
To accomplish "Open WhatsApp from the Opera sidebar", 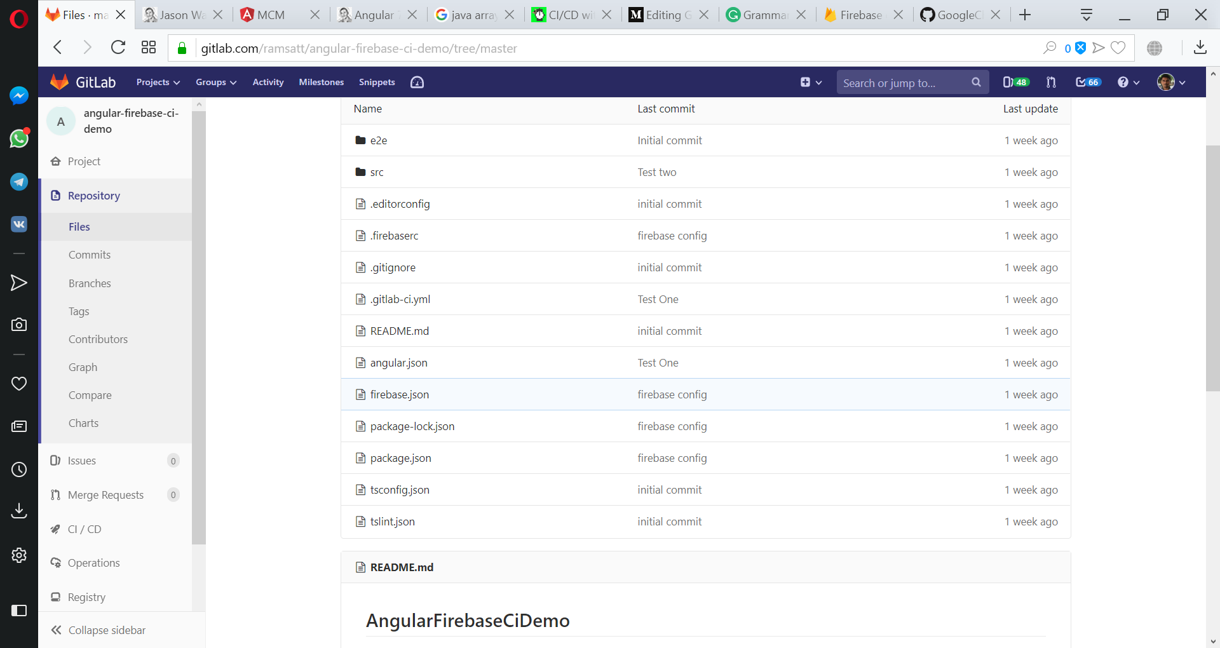I will [19, 138].
